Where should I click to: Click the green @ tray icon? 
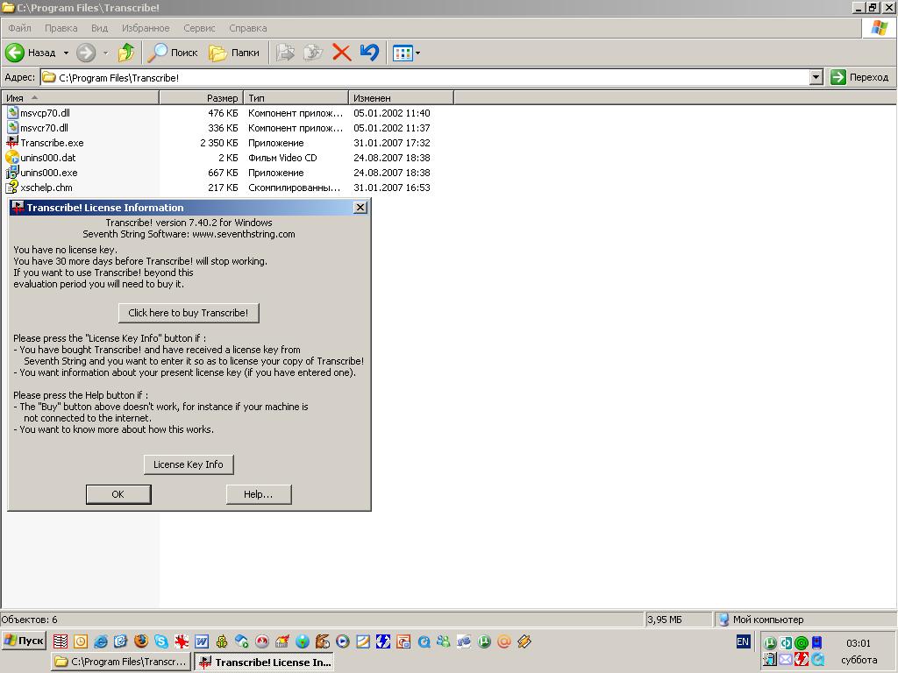[802, 643]
